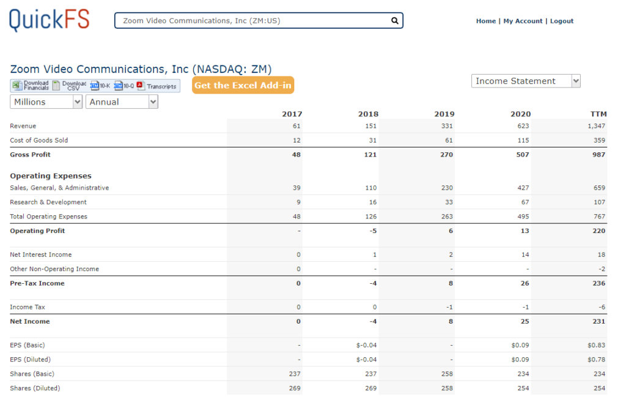626x397 pixels.
Task: Click the Download Financials Excel icon
Action: (17, 86)
